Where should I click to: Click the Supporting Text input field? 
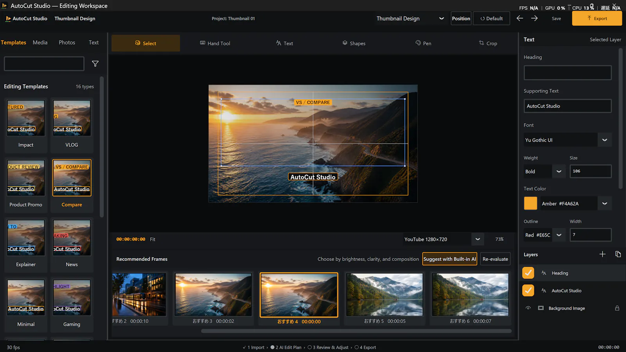(x=567, y=106)
